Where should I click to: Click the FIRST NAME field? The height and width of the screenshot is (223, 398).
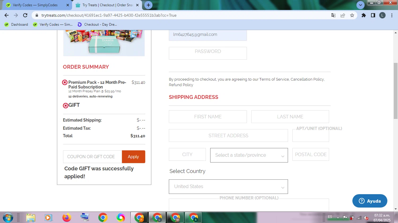coord(208,117)
